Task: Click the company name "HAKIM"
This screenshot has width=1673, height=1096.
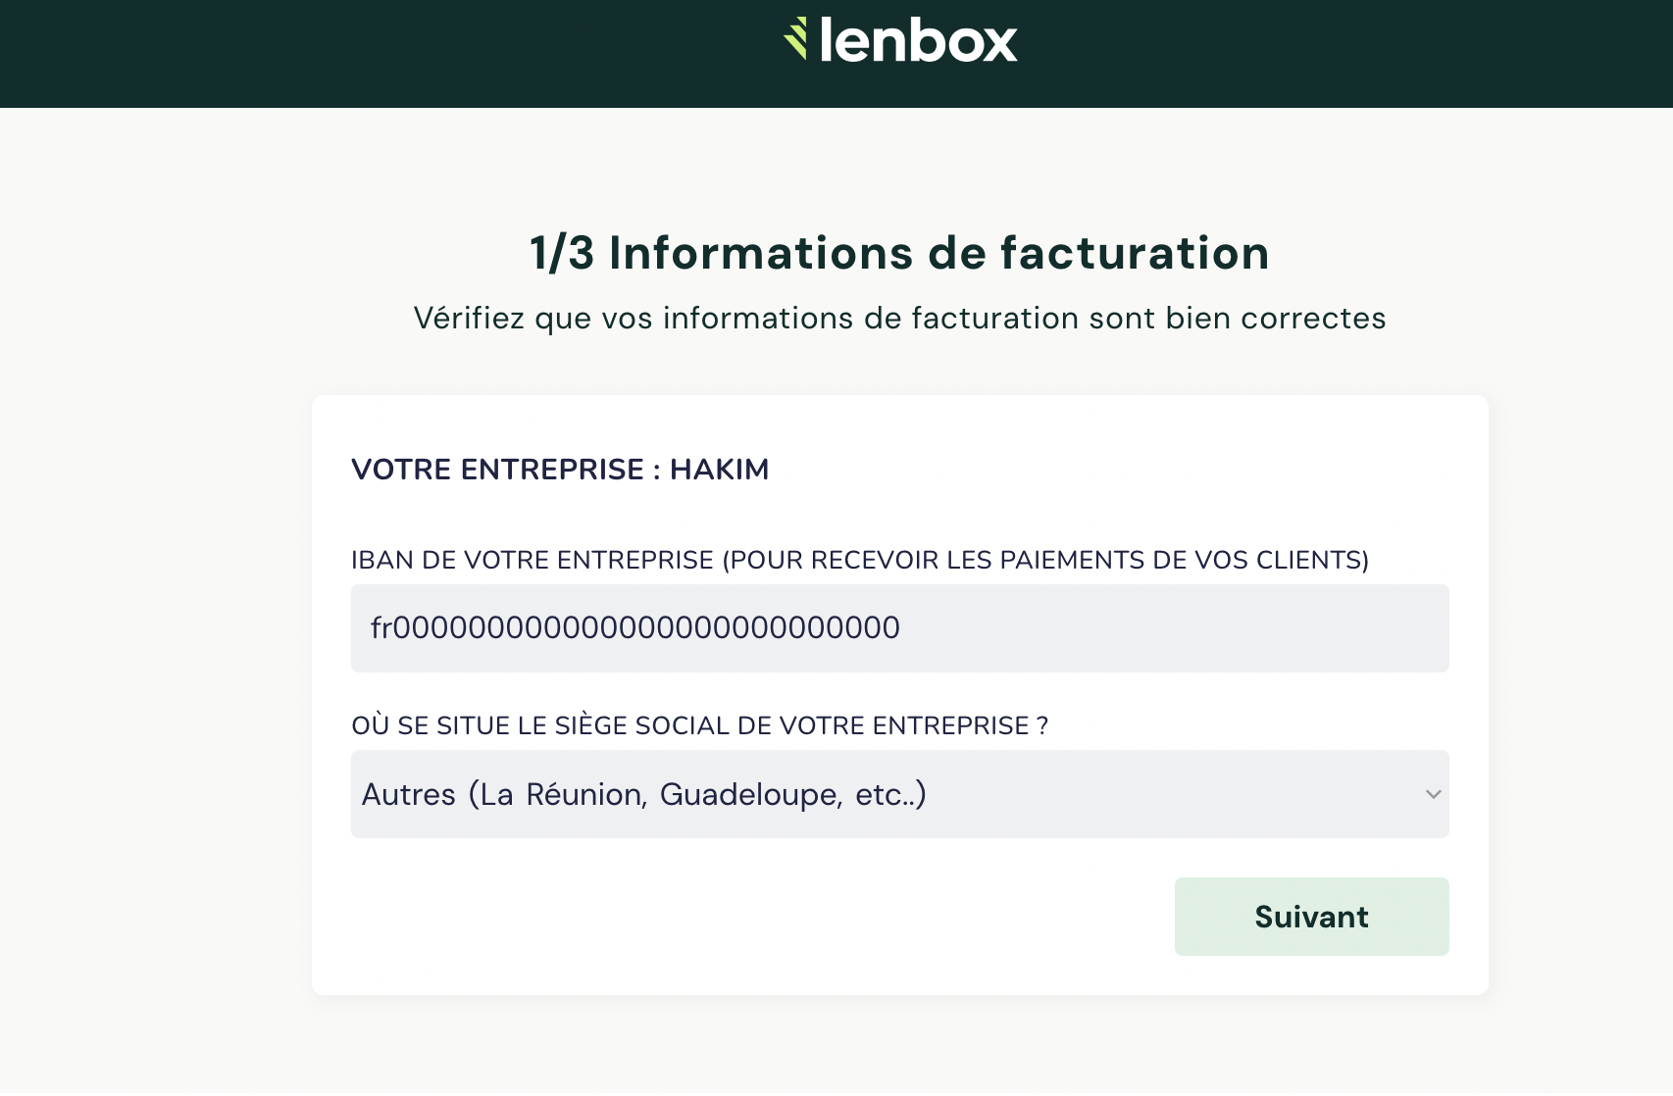Action: click(x=719, y=470)
